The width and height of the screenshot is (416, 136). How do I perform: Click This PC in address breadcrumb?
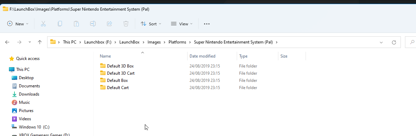pos(70,42)
